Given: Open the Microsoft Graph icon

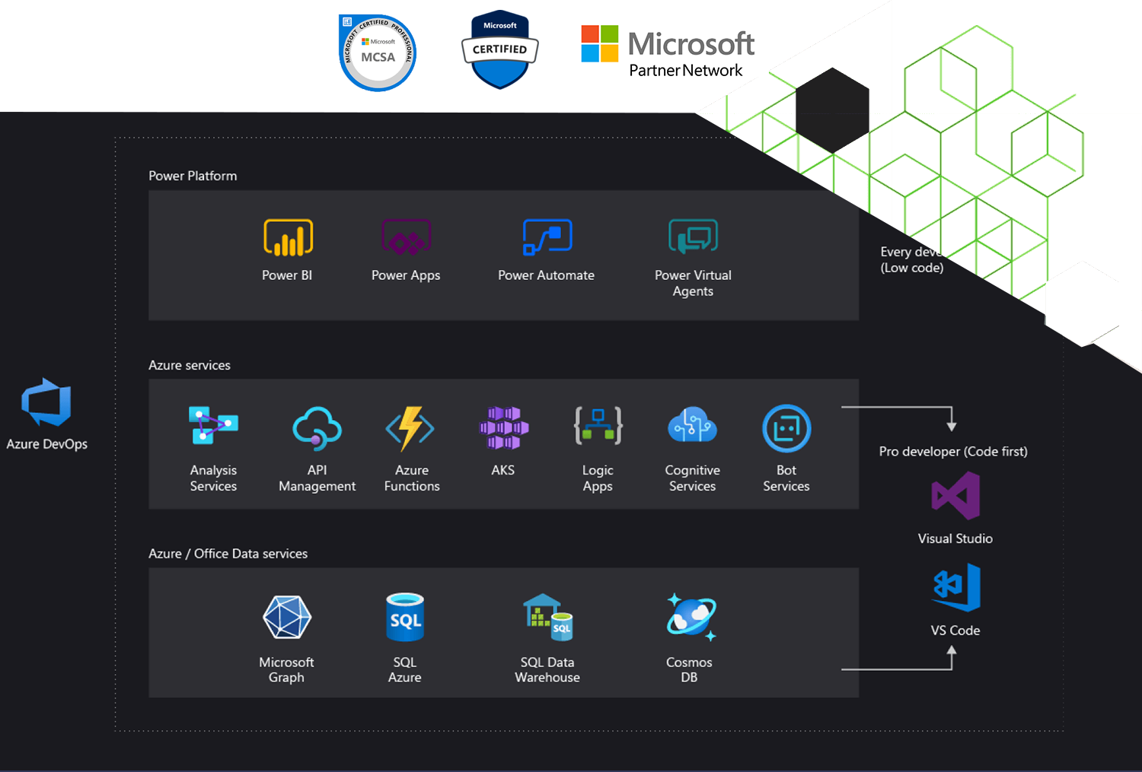Looking at the screenshot, I should [x=287, y=616].
